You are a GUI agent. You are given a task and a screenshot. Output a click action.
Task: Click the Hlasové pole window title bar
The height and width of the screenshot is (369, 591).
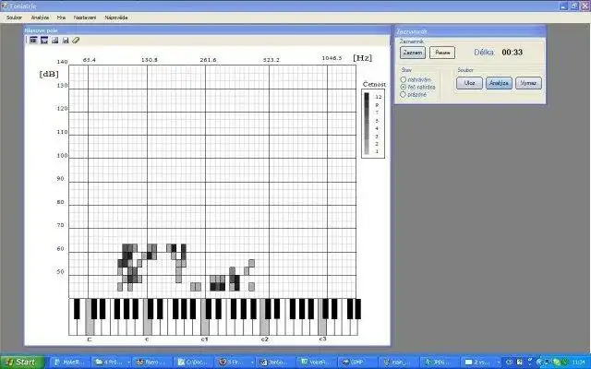point(207,30)
